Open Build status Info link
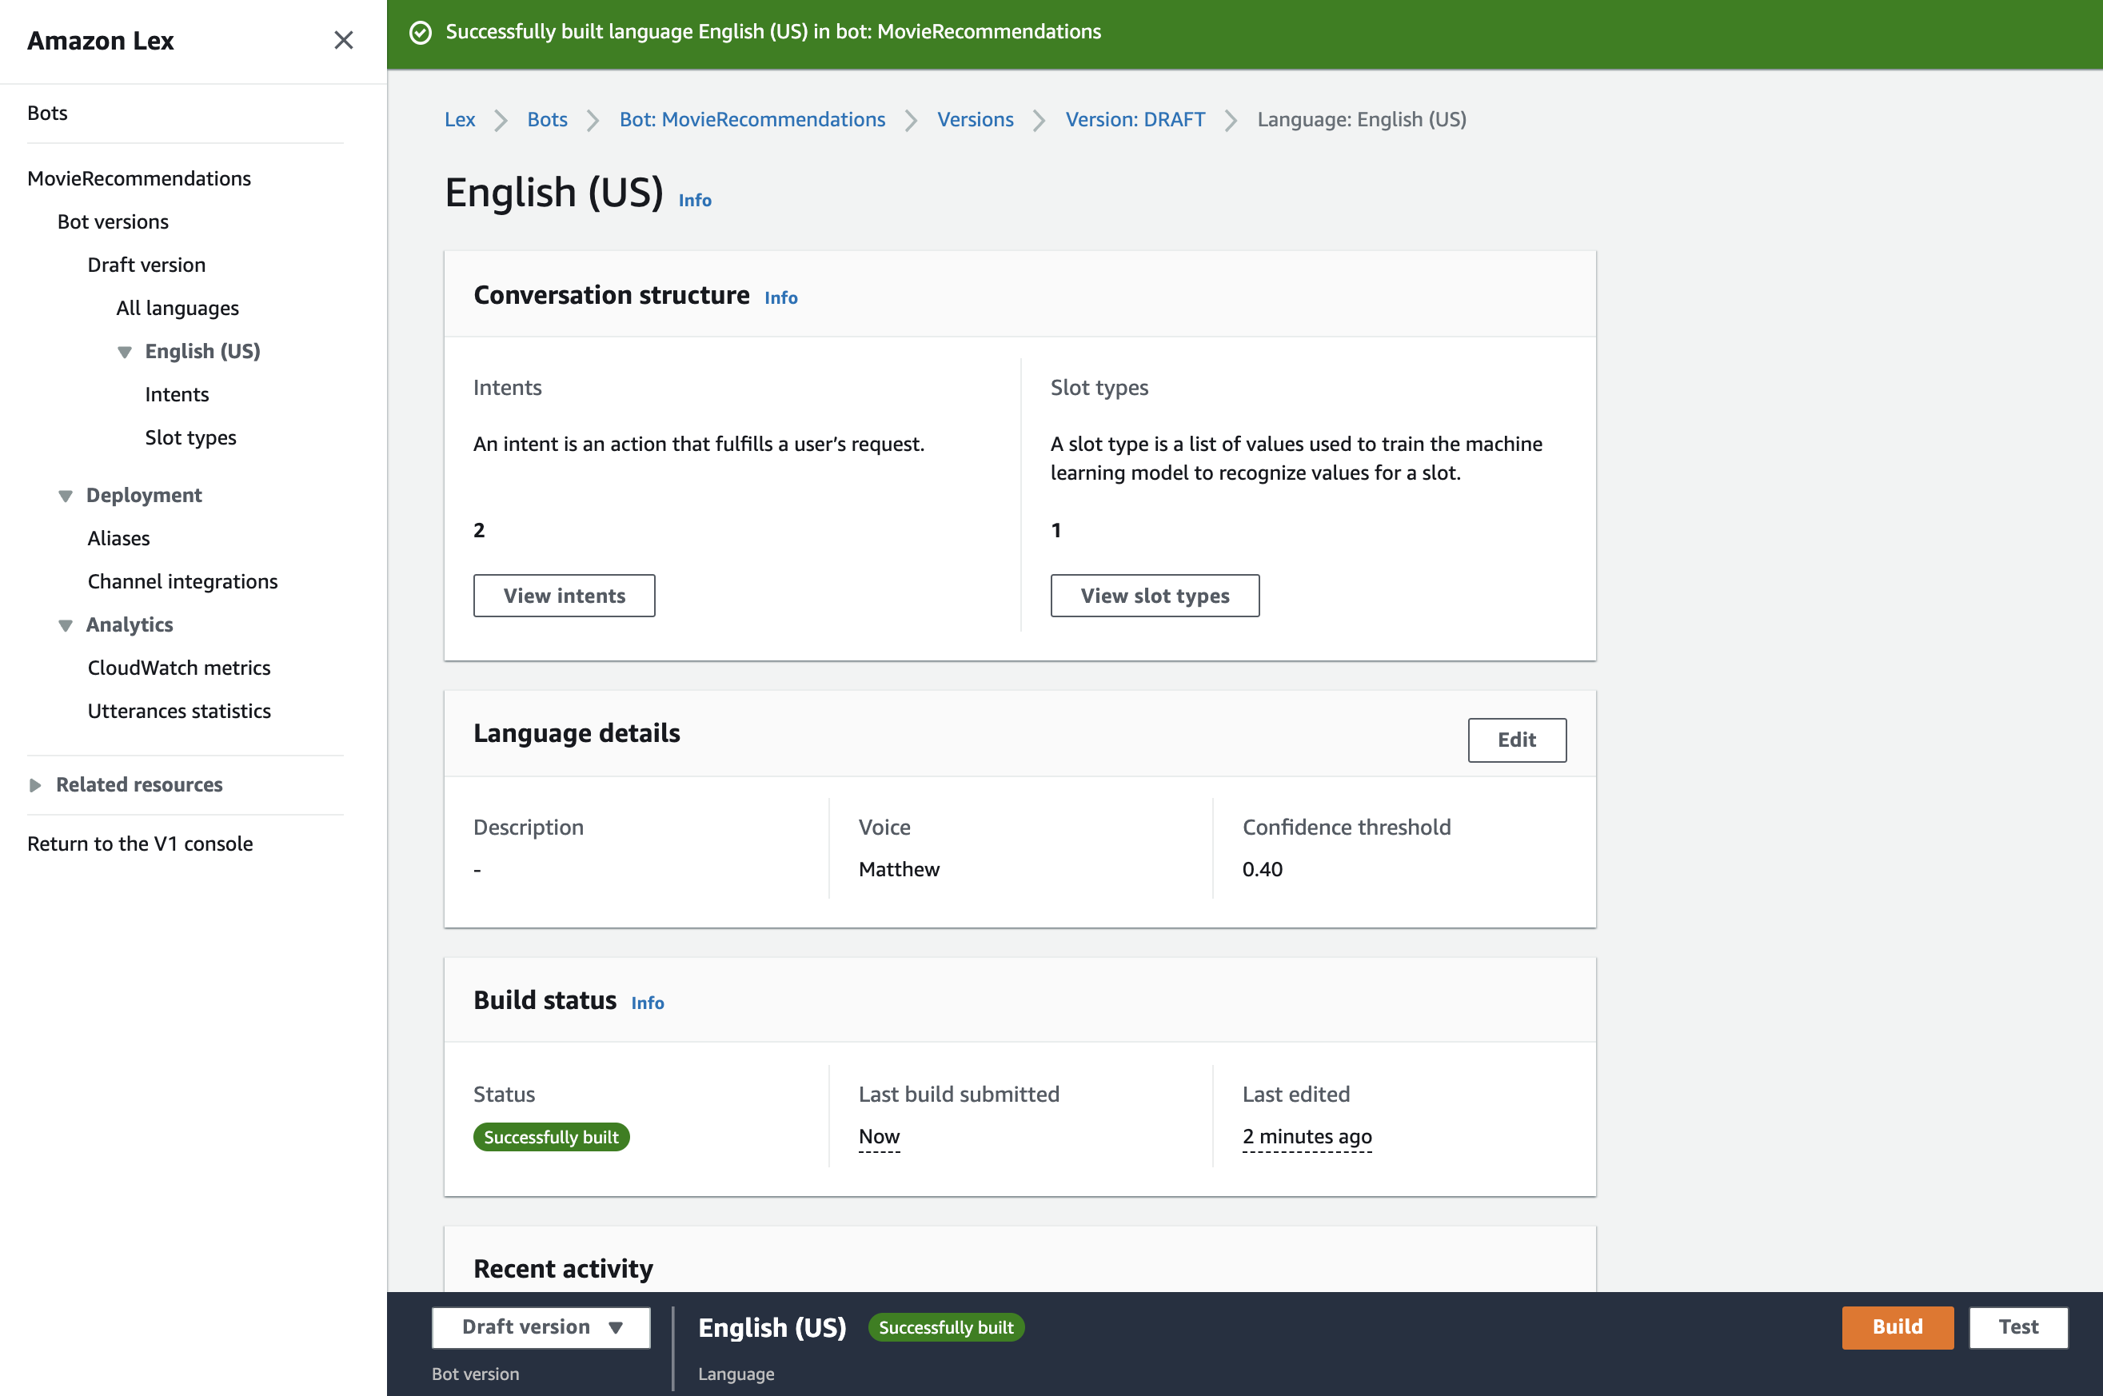Screen dimensions: 2103x1396 tap(647, 1003)
